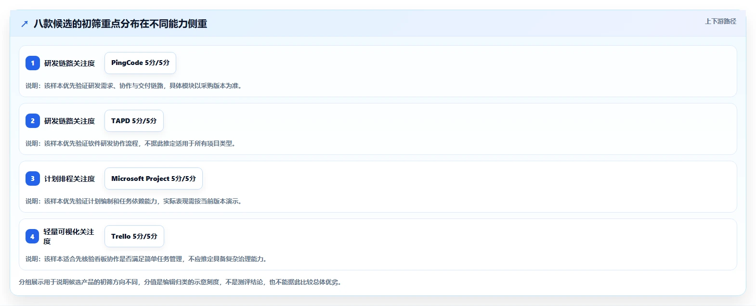Click the 计划排程关注度 label

coord(70,178)
